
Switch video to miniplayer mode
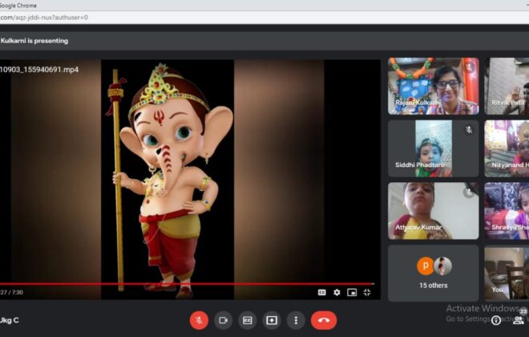pos(352,292)
